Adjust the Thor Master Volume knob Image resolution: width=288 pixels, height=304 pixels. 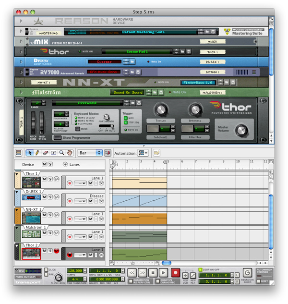pos(241,130)
